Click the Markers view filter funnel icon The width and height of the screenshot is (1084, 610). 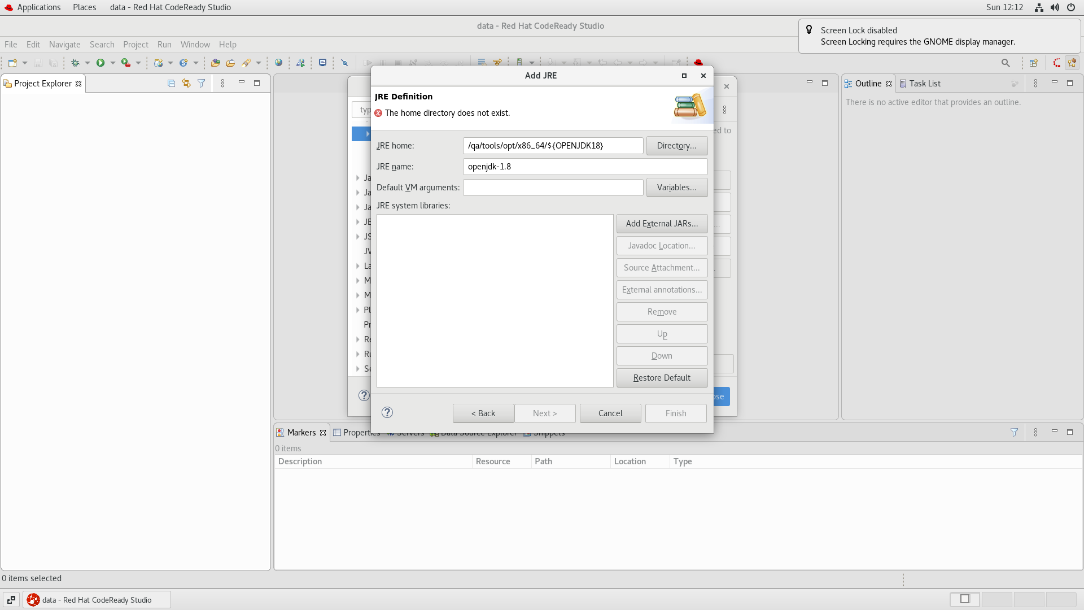coord(1014,432)
